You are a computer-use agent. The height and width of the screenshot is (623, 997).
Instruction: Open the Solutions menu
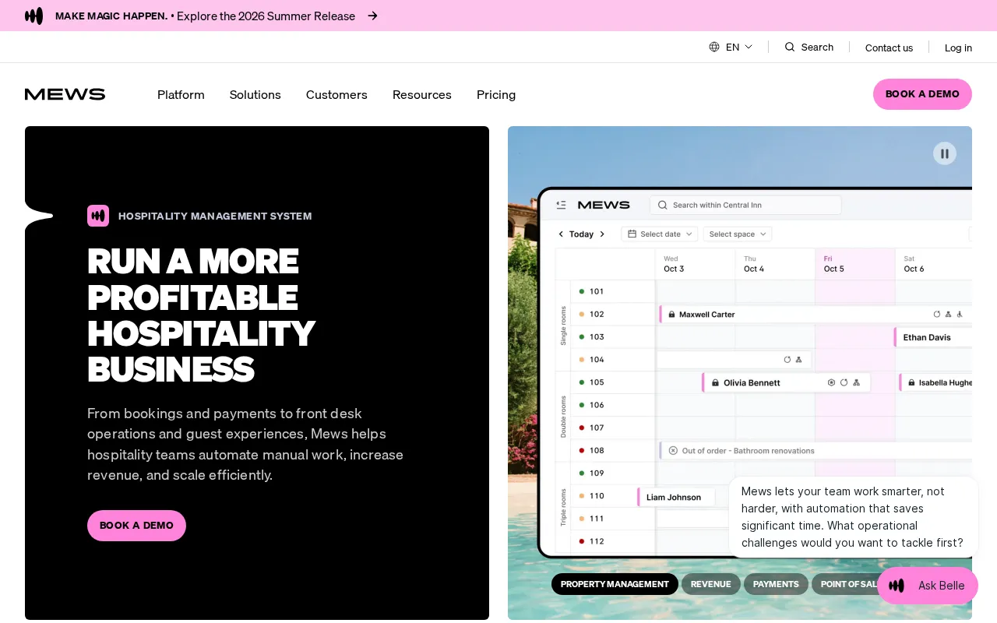pyautogui.click(x=255, y=94)
